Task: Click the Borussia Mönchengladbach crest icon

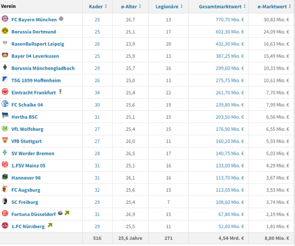Action: pos(5,67)
